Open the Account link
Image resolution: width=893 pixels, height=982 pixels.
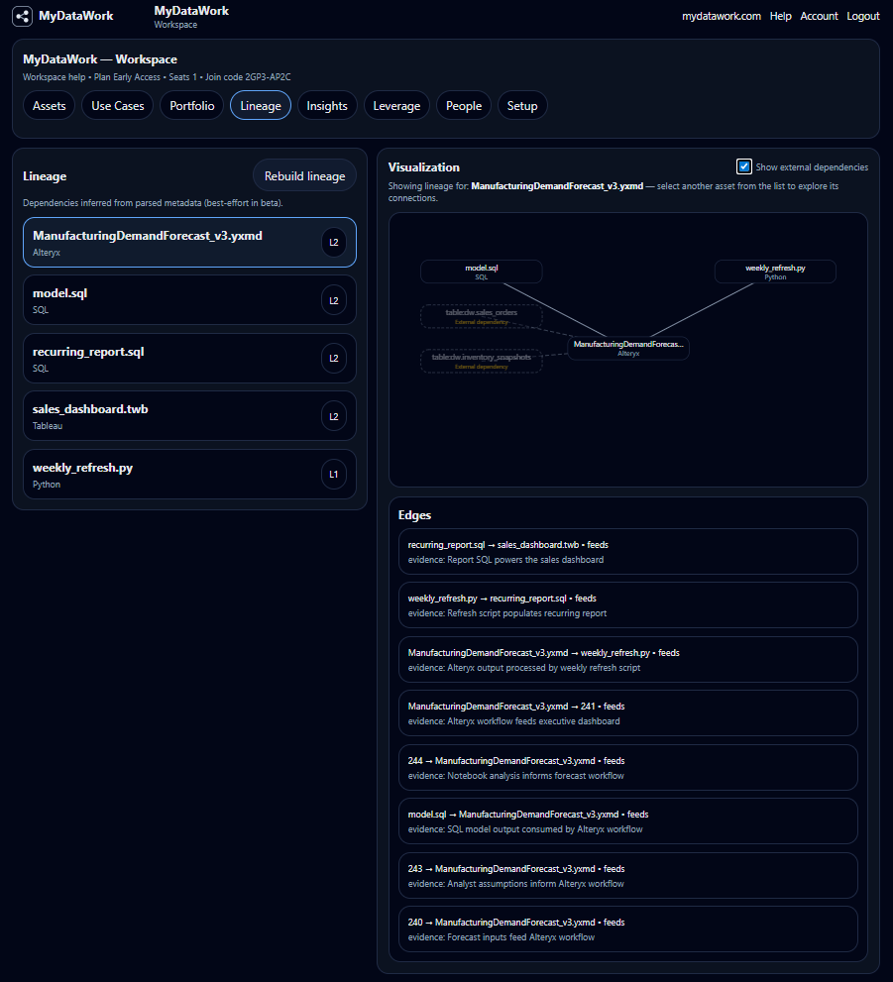(x=819, y=16)
